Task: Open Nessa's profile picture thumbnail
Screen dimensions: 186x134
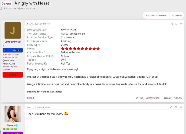Action: click(x=13, y=114)
